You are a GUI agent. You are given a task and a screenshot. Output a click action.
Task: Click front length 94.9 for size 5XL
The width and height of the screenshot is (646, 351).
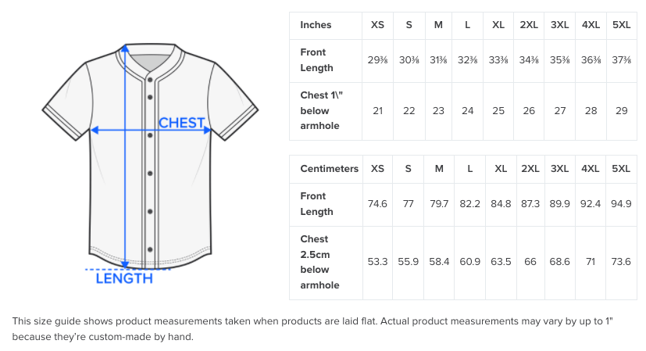[621, 204]
